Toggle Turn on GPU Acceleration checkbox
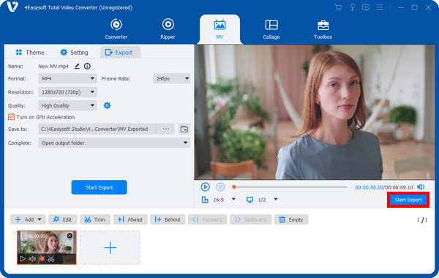Viewport: 439px width, 278px height. coord(11,117)
